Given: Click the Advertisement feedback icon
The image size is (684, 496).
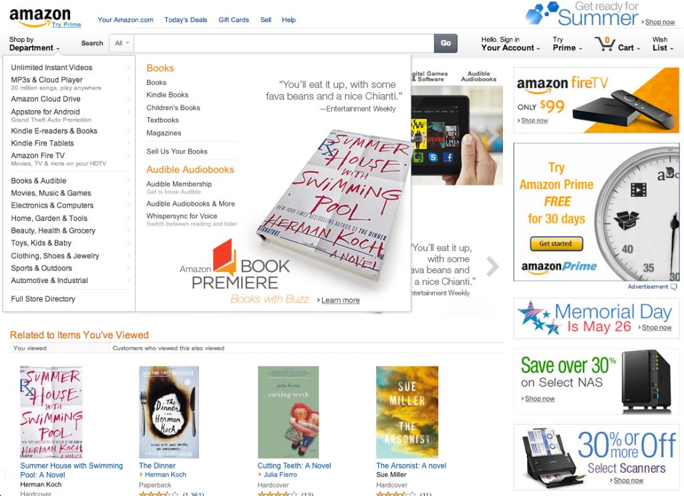Looking at the screenshot, I should (x=674, y=287).
